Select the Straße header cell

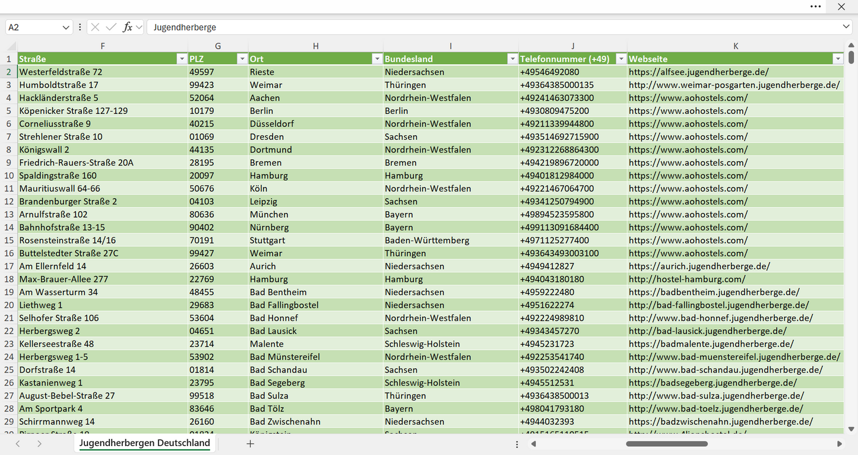click(103, 59)
